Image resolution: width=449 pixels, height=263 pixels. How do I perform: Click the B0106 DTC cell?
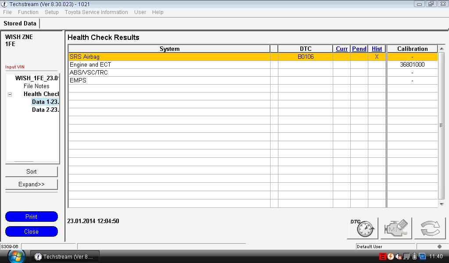pyautogui.click(x=306, y=57)
